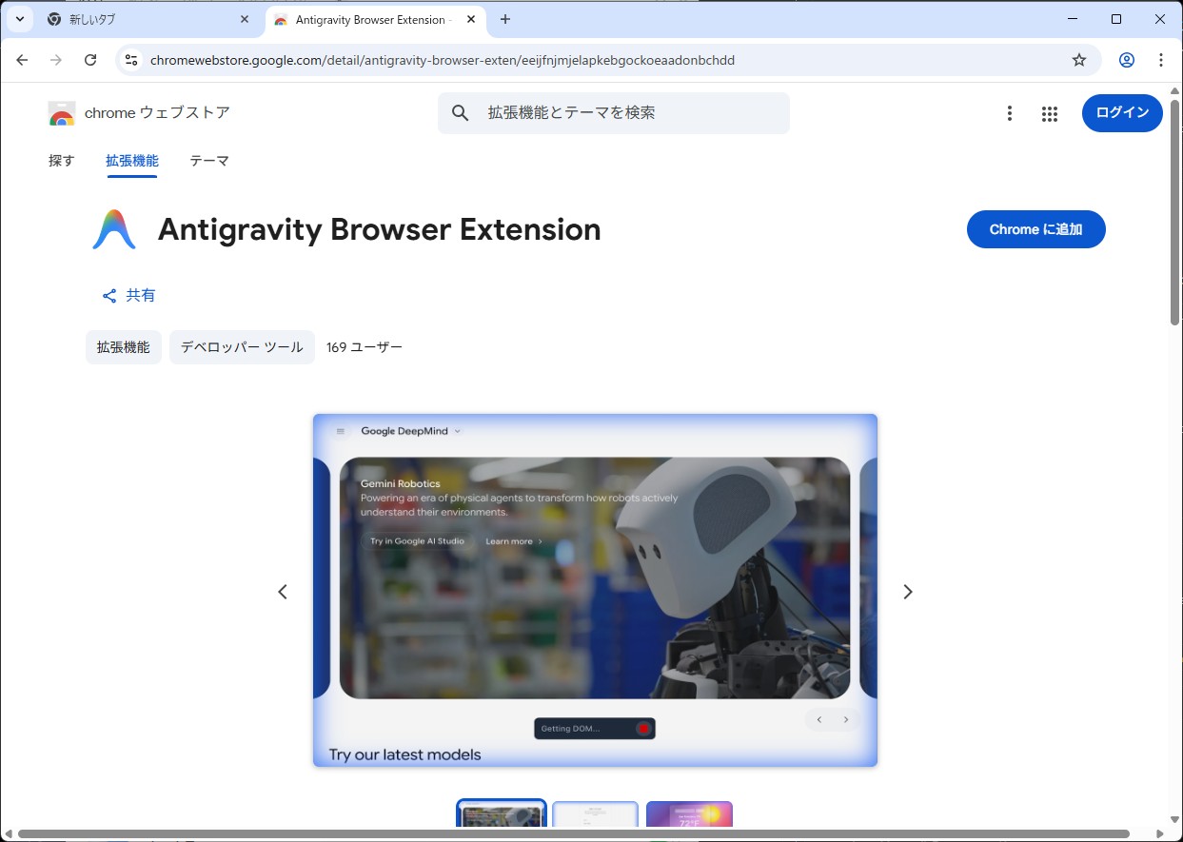This screenshot has width=1183, height=842.
Task: Open a new browser tab
Action: tap(505, 19)
